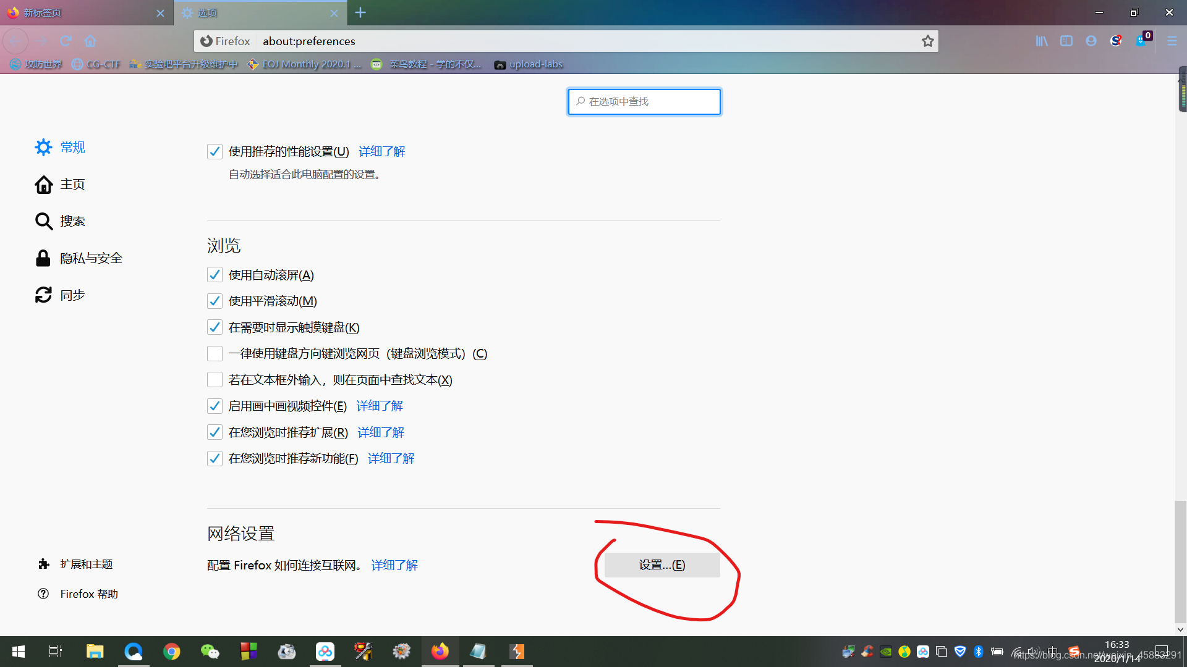Open 隐私与安全 settings category
Viewport: 1187px width, 667px height.
click(91, 258)
